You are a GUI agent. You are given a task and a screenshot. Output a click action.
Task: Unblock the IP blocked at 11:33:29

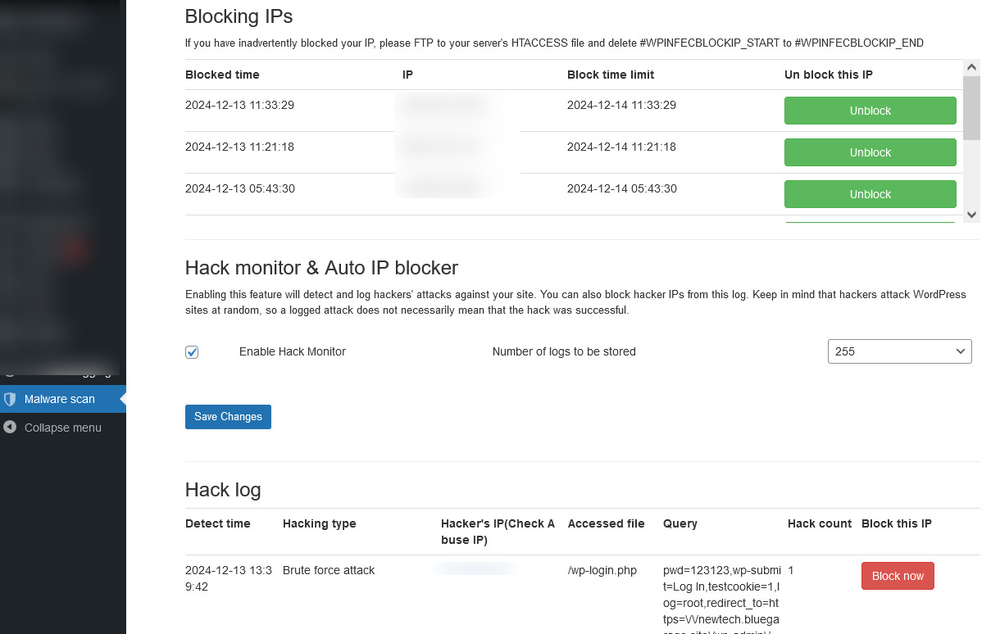tap(870, 111)
